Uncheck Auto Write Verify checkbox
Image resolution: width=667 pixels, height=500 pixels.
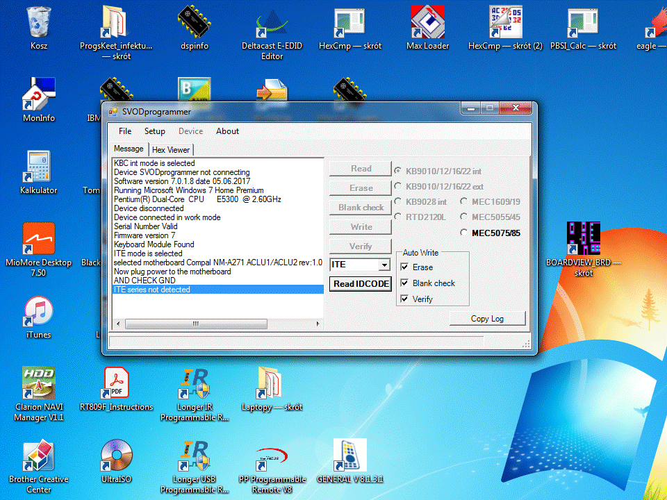[x=404, y=299]
